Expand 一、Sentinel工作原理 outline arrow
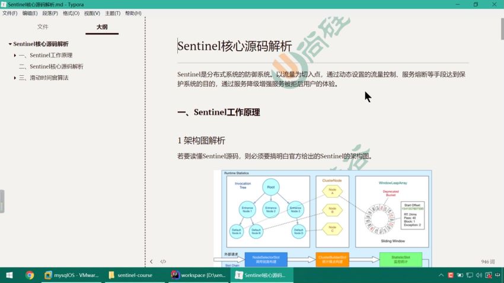Screen dimensions: 504x283 pos(15,56)
